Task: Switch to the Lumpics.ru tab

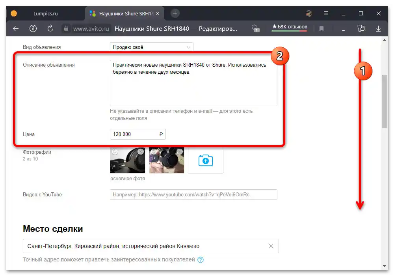Action: 45,13
